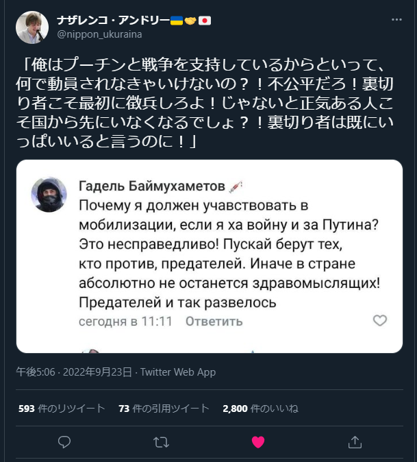
Task: Click the Twitter Web App source link
Action: point(178,372)
